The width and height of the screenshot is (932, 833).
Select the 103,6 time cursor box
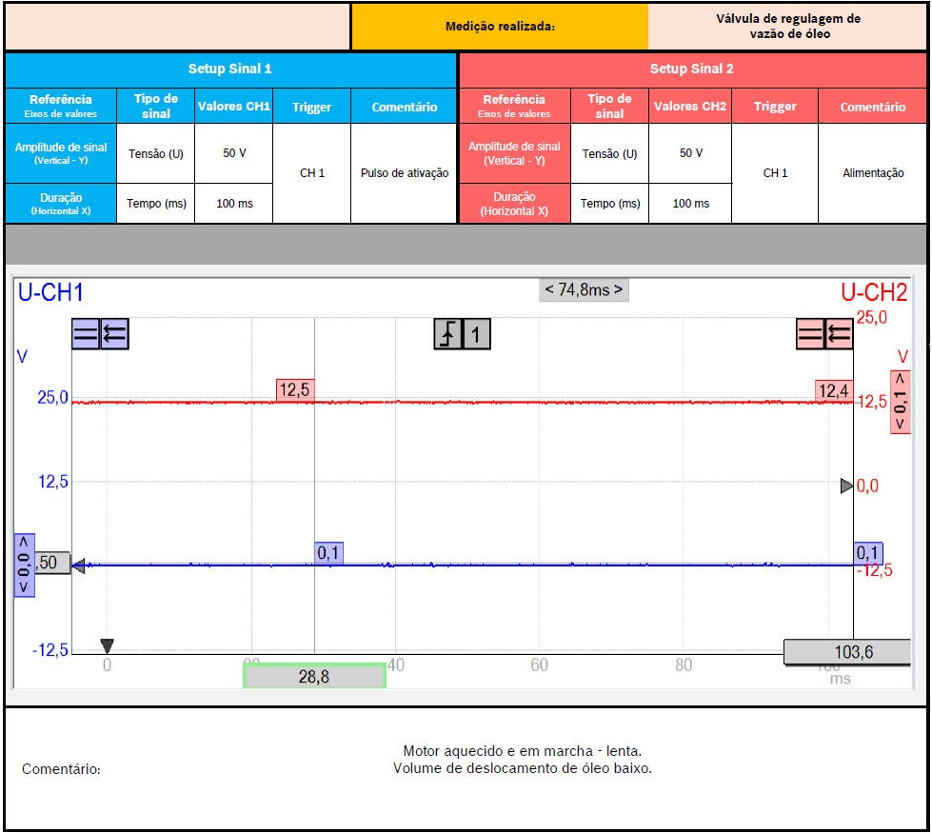coord(846,652)
